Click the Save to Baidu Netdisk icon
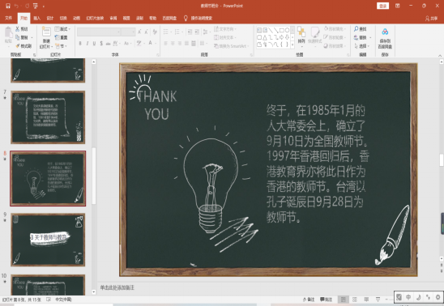Screen dimensions: 444x306 (385, 32)
